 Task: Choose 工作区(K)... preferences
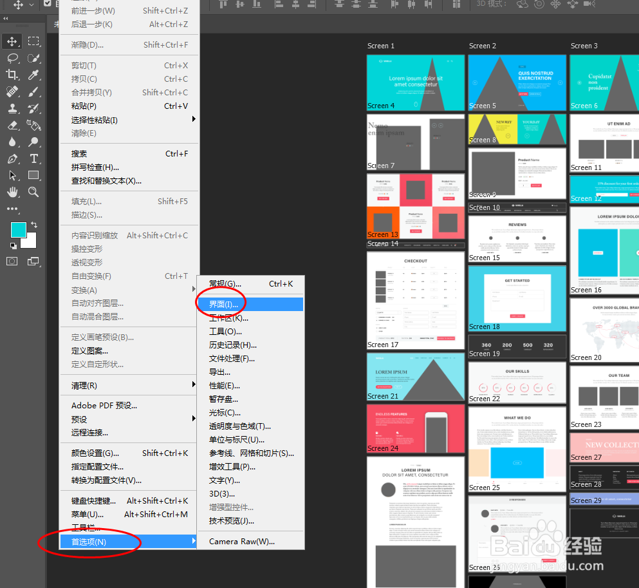(250, 318)
